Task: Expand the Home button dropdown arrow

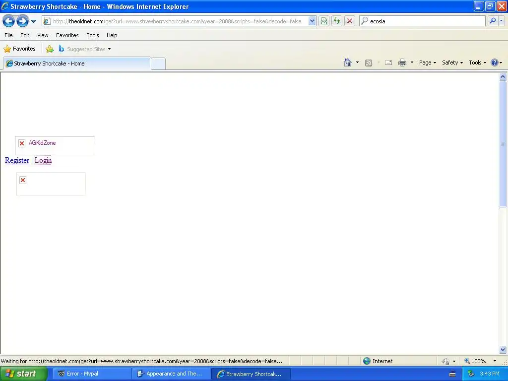Action: 357,63
